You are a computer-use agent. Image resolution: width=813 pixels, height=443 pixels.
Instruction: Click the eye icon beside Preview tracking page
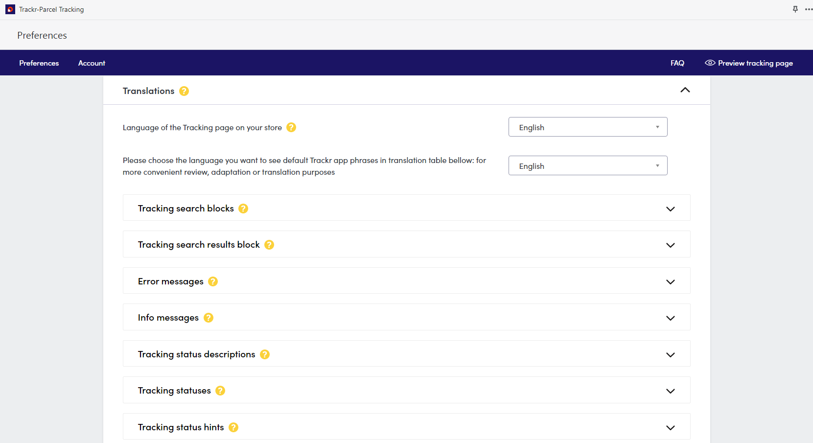click(x=710, y=63)
